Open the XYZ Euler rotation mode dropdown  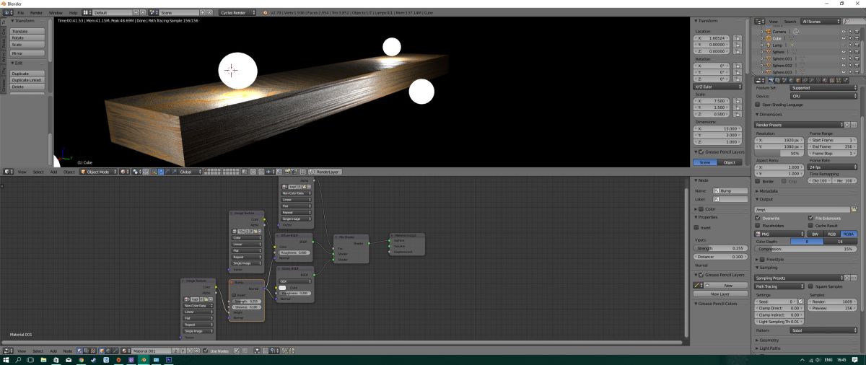tap(719, 87)
